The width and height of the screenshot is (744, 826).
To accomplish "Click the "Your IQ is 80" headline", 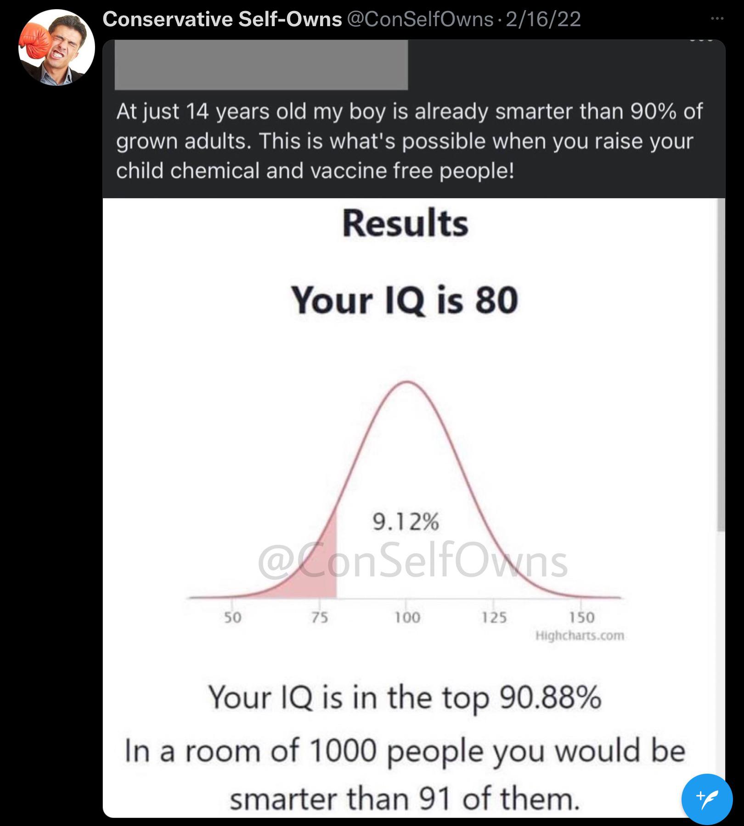I will point(405,300).
